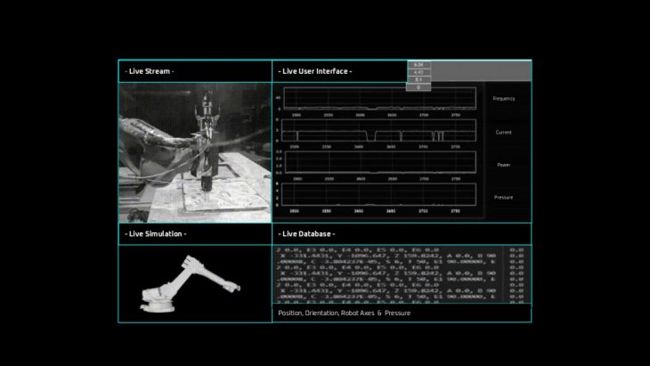This screenshot has width=650, height=366.
Task: Click the Pressure graph label
Action: 504,197
